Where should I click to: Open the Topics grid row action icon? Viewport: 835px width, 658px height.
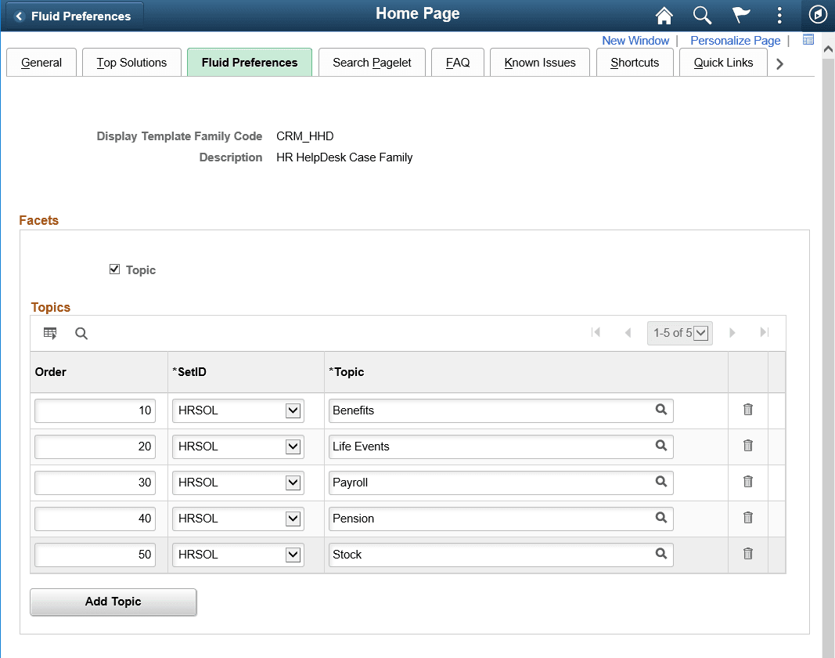coord(49,333)
